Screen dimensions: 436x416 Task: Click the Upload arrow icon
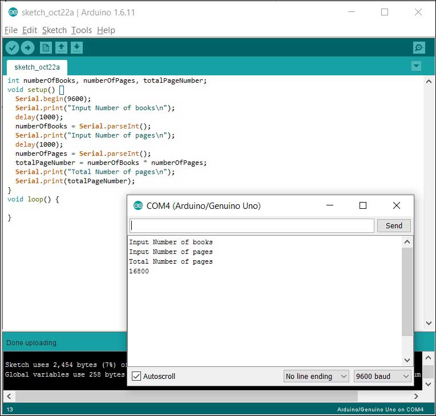tap(27, 48)
